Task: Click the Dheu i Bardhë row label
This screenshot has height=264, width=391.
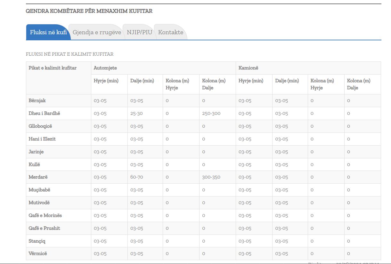Action: pyautogui.click(x=44, y=113)
